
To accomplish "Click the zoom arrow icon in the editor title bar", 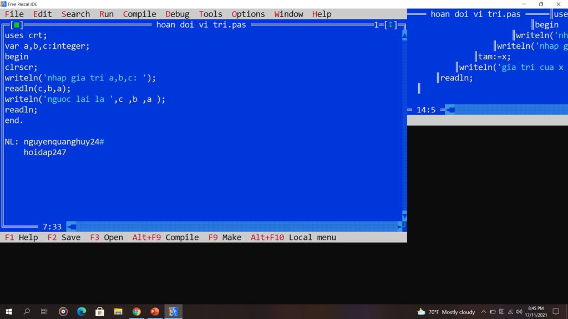I will pos(390,25).
